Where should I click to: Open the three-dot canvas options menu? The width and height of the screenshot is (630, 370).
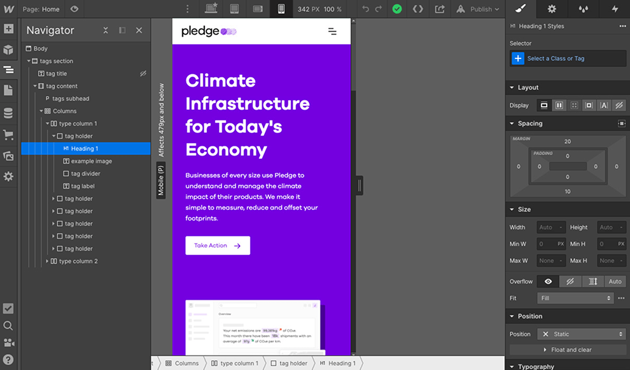[x=188, y=9]
